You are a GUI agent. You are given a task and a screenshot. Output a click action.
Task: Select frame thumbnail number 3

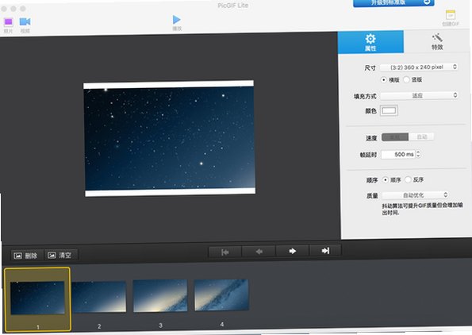click(160, 295)
